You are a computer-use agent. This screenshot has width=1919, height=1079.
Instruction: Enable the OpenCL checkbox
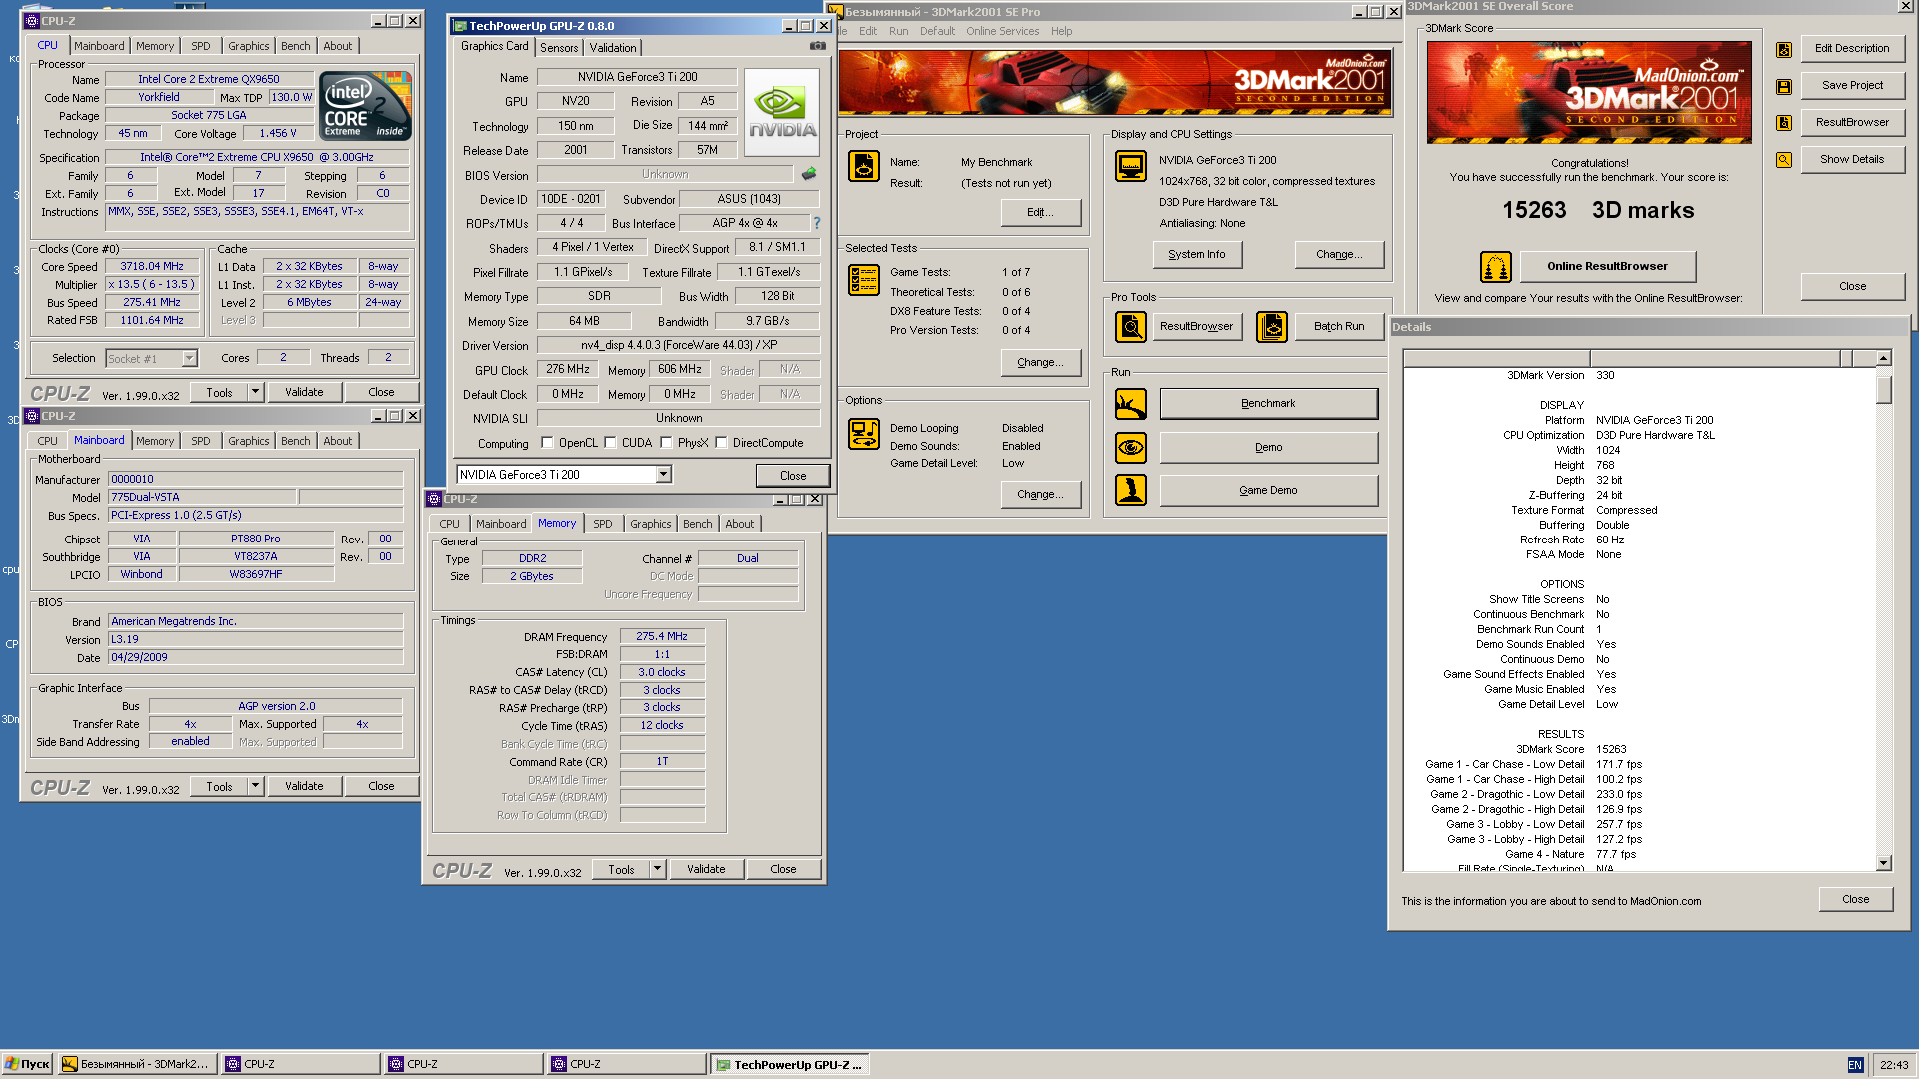(x=547, y=443)
